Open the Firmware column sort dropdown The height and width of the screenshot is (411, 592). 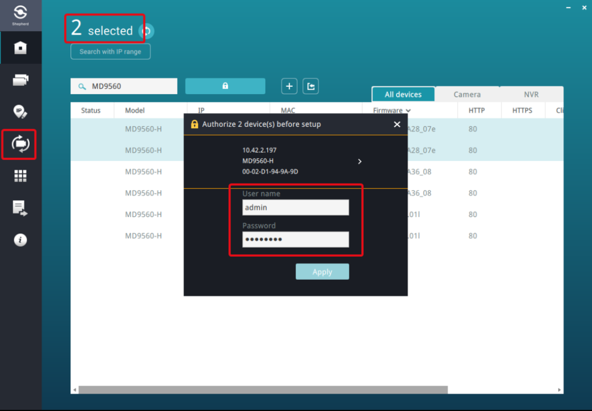coord(407,110)
